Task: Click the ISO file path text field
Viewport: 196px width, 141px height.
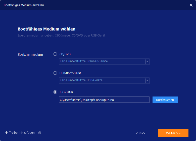Action: (104, 100)
